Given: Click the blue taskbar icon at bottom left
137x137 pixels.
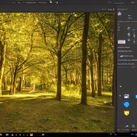Looking at the screenshot, I should [x=7, y=135].
